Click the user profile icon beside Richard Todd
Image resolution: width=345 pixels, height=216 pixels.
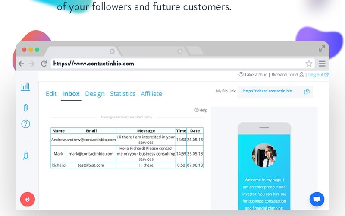[301, 74]
